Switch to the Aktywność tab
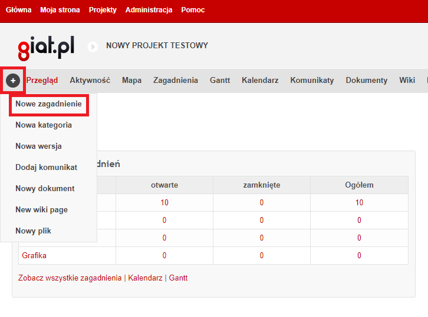The image size is (428, 317). [x=90, y=81]
